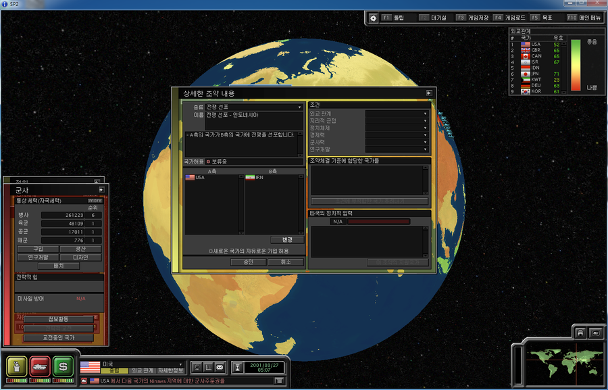Open the 미국 country selector dropdown
This screenshot has height=390, width=608.
(180, 364)
